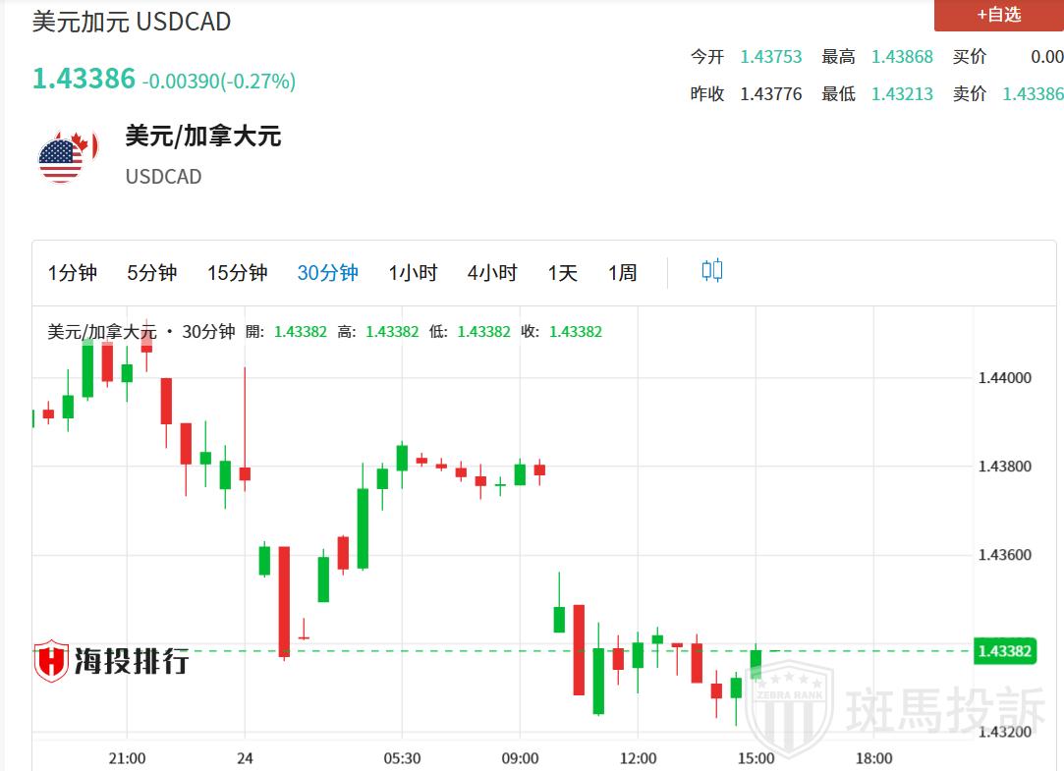The image size is (1064, 771).
Task: Select the 1分钟 timeframe
Action: click(73, 273)
